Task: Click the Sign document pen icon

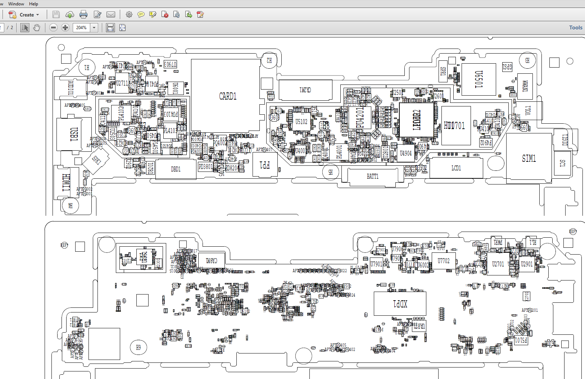Action: (97, 15)
